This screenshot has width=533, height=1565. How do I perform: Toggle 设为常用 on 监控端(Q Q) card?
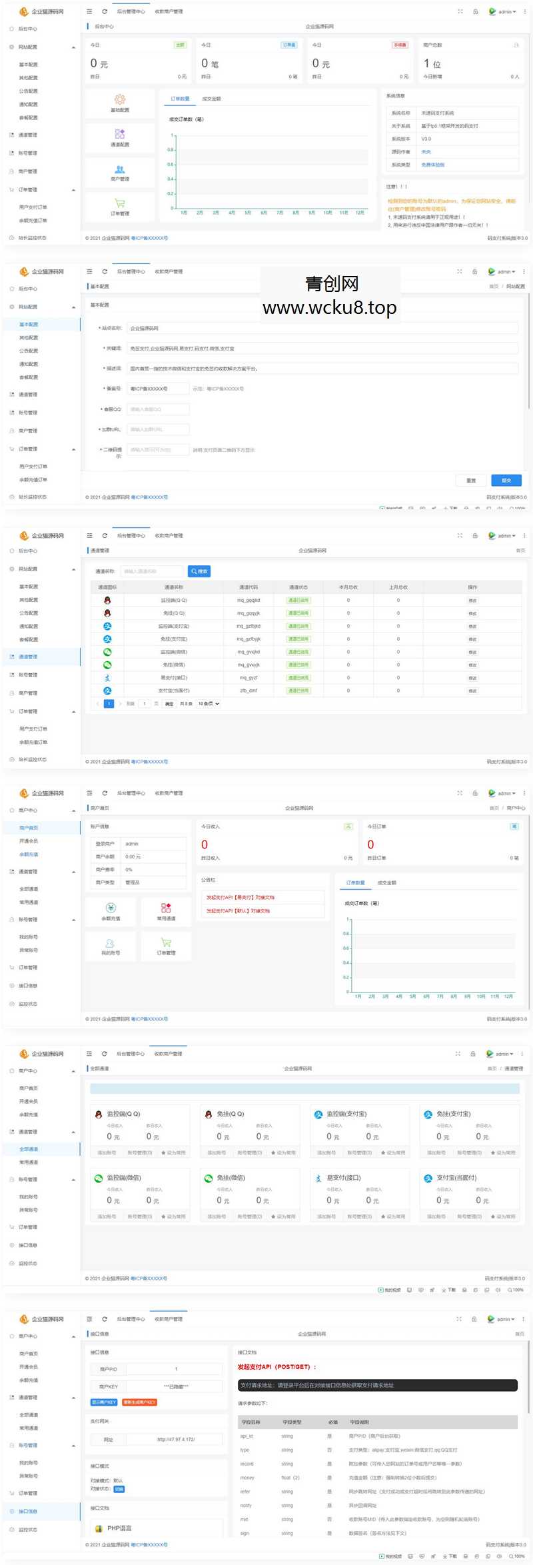[x=173, y=1152]
